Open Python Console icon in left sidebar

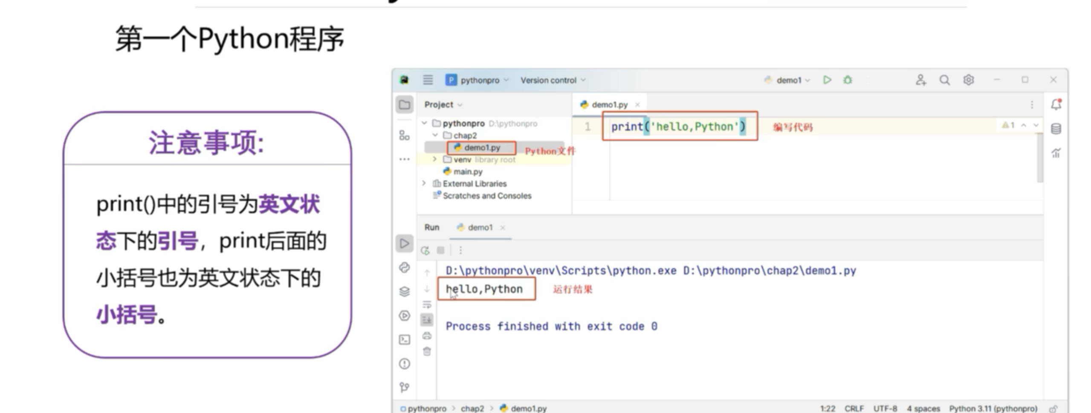point(404,268)
